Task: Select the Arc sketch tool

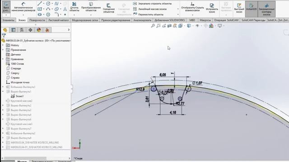Action: [48, 9]
